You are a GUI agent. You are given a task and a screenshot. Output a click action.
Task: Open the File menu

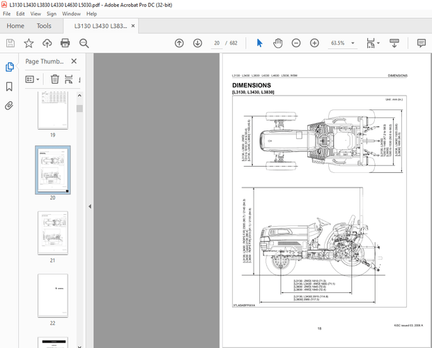(x=6, y=14)
